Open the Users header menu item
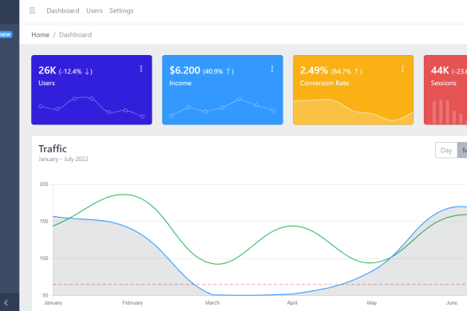467x311 pixels. (94, 10)
